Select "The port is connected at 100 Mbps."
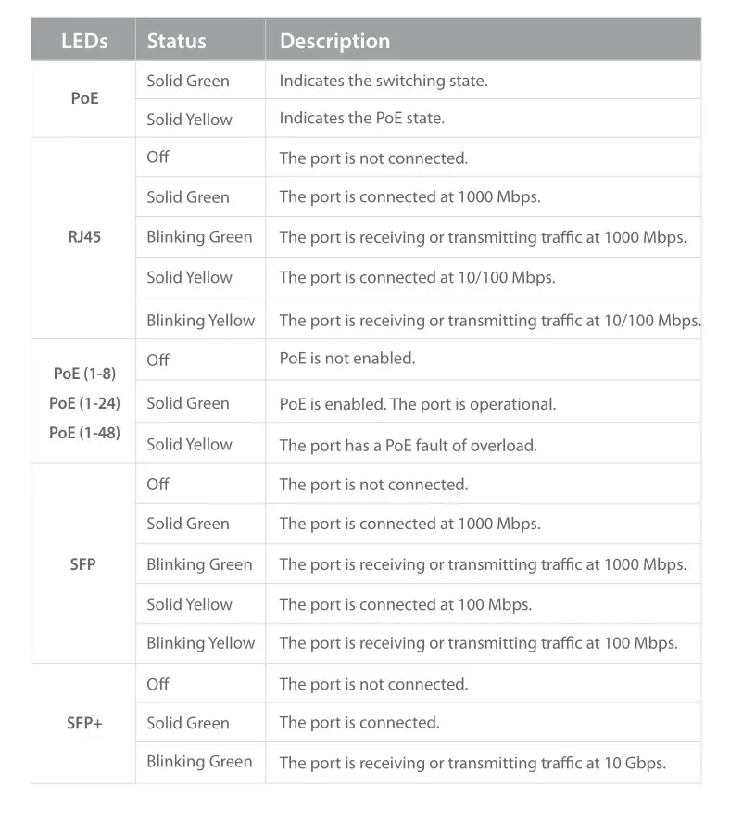This screenshot has height=823, width=755. (x=405, y=604)
